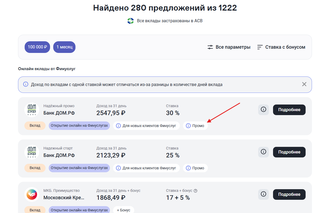The image size is (326, 213).
Task: Click the Все вклады застрахованы в АСВ text
Action: pos(170,21)
